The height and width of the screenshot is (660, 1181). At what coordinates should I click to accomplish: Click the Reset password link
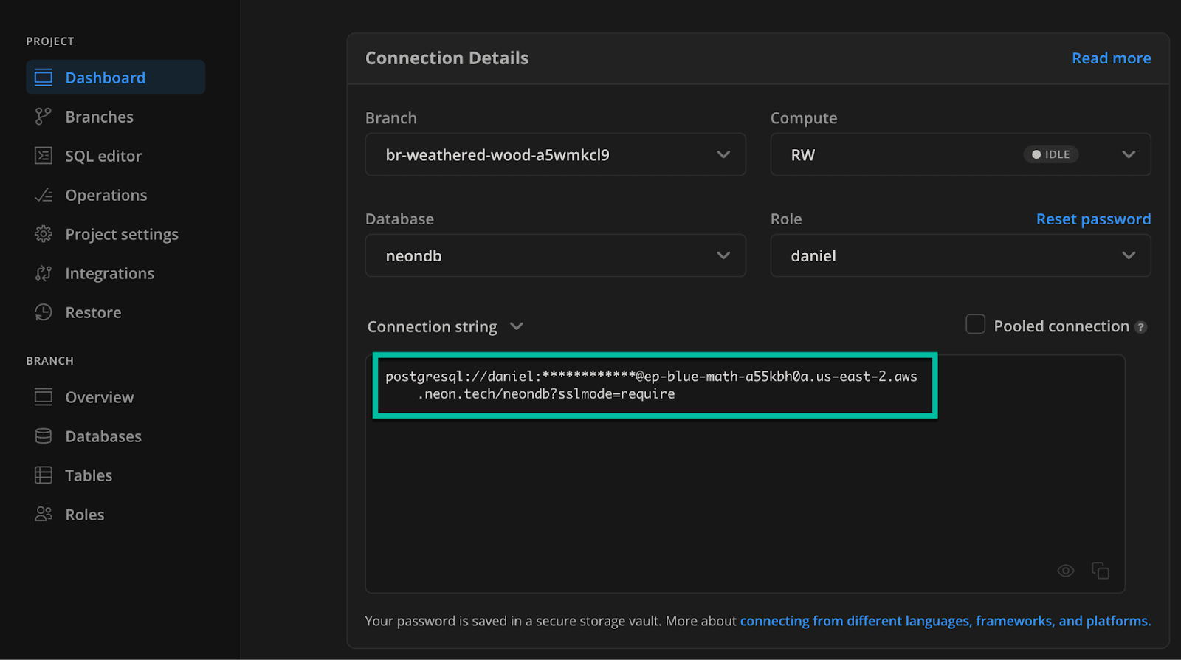(x=1093, y=219)
